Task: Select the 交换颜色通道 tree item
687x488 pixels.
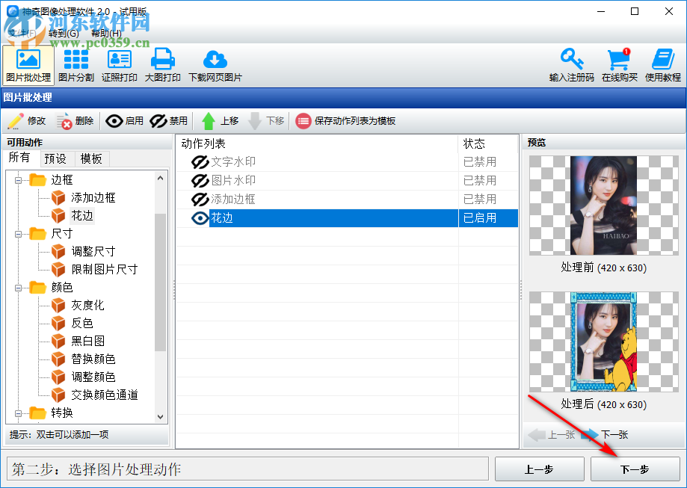Action: (x=104, y=395)
